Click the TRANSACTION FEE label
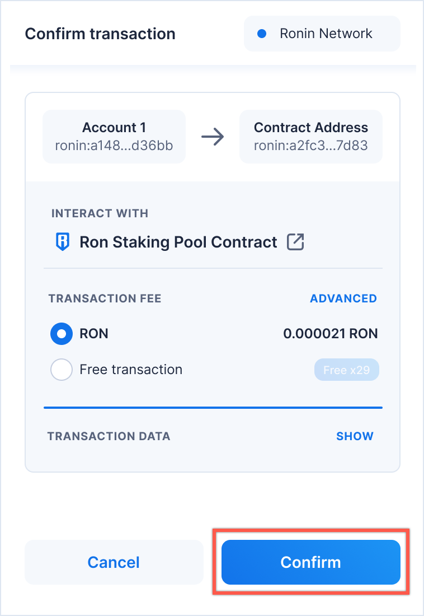424x616 pixels. point(105,298)
